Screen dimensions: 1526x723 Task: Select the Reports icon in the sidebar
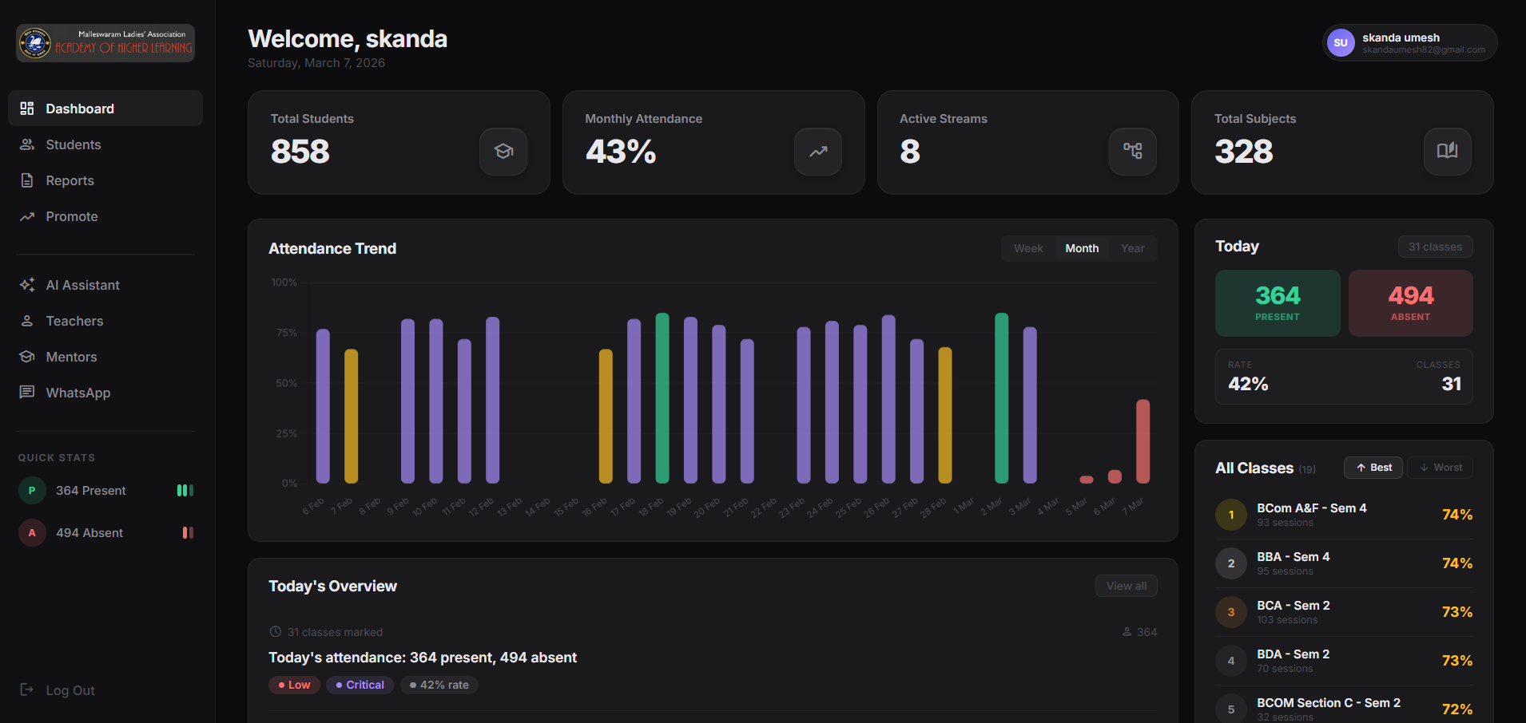tap(26, 180)
